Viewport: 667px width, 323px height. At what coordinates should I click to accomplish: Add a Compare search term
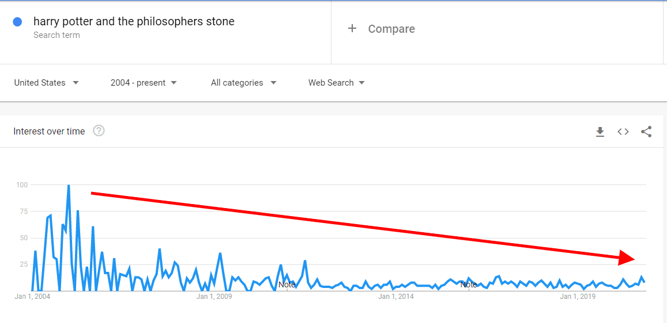(391, 29)
